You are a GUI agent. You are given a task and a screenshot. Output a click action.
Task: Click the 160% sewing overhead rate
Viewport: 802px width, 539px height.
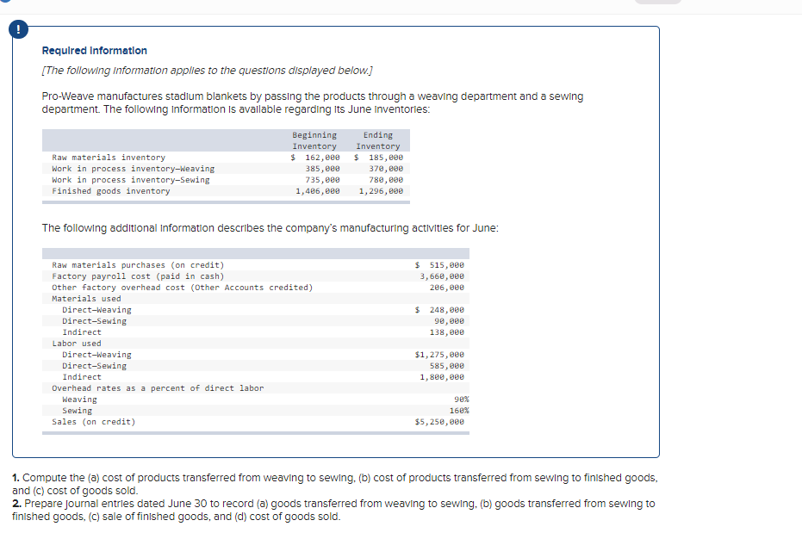pos(459,411)
